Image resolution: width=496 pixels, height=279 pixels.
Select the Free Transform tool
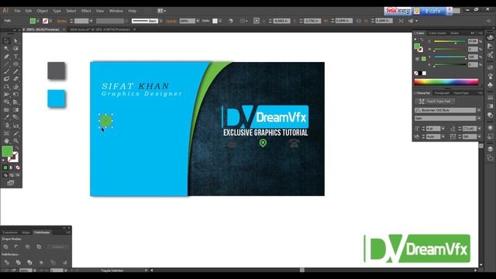click(15, 95)
